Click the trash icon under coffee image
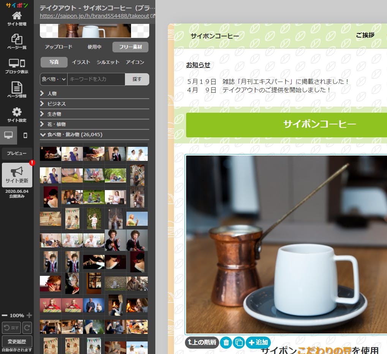Image resolution: width=387 pixels, height=354 pixels. point(226,342)
